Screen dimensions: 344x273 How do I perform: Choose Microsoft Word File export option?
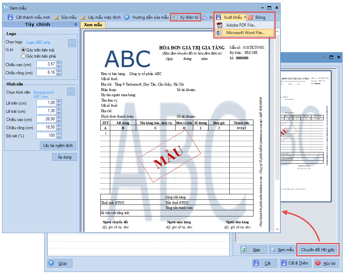coord(245,33)
